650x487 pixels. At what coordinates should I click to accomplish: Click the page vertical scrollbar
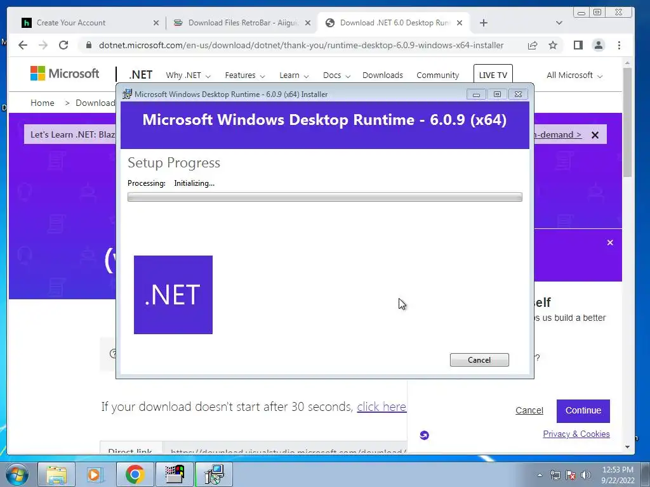pos(627,122)
